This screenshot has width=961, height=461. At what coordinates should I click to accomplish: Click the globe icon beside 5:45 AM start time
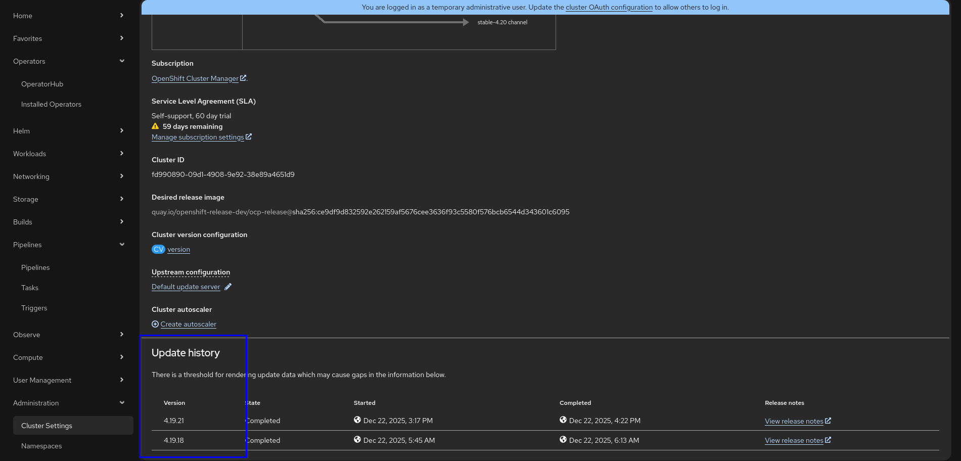(357, 440)
